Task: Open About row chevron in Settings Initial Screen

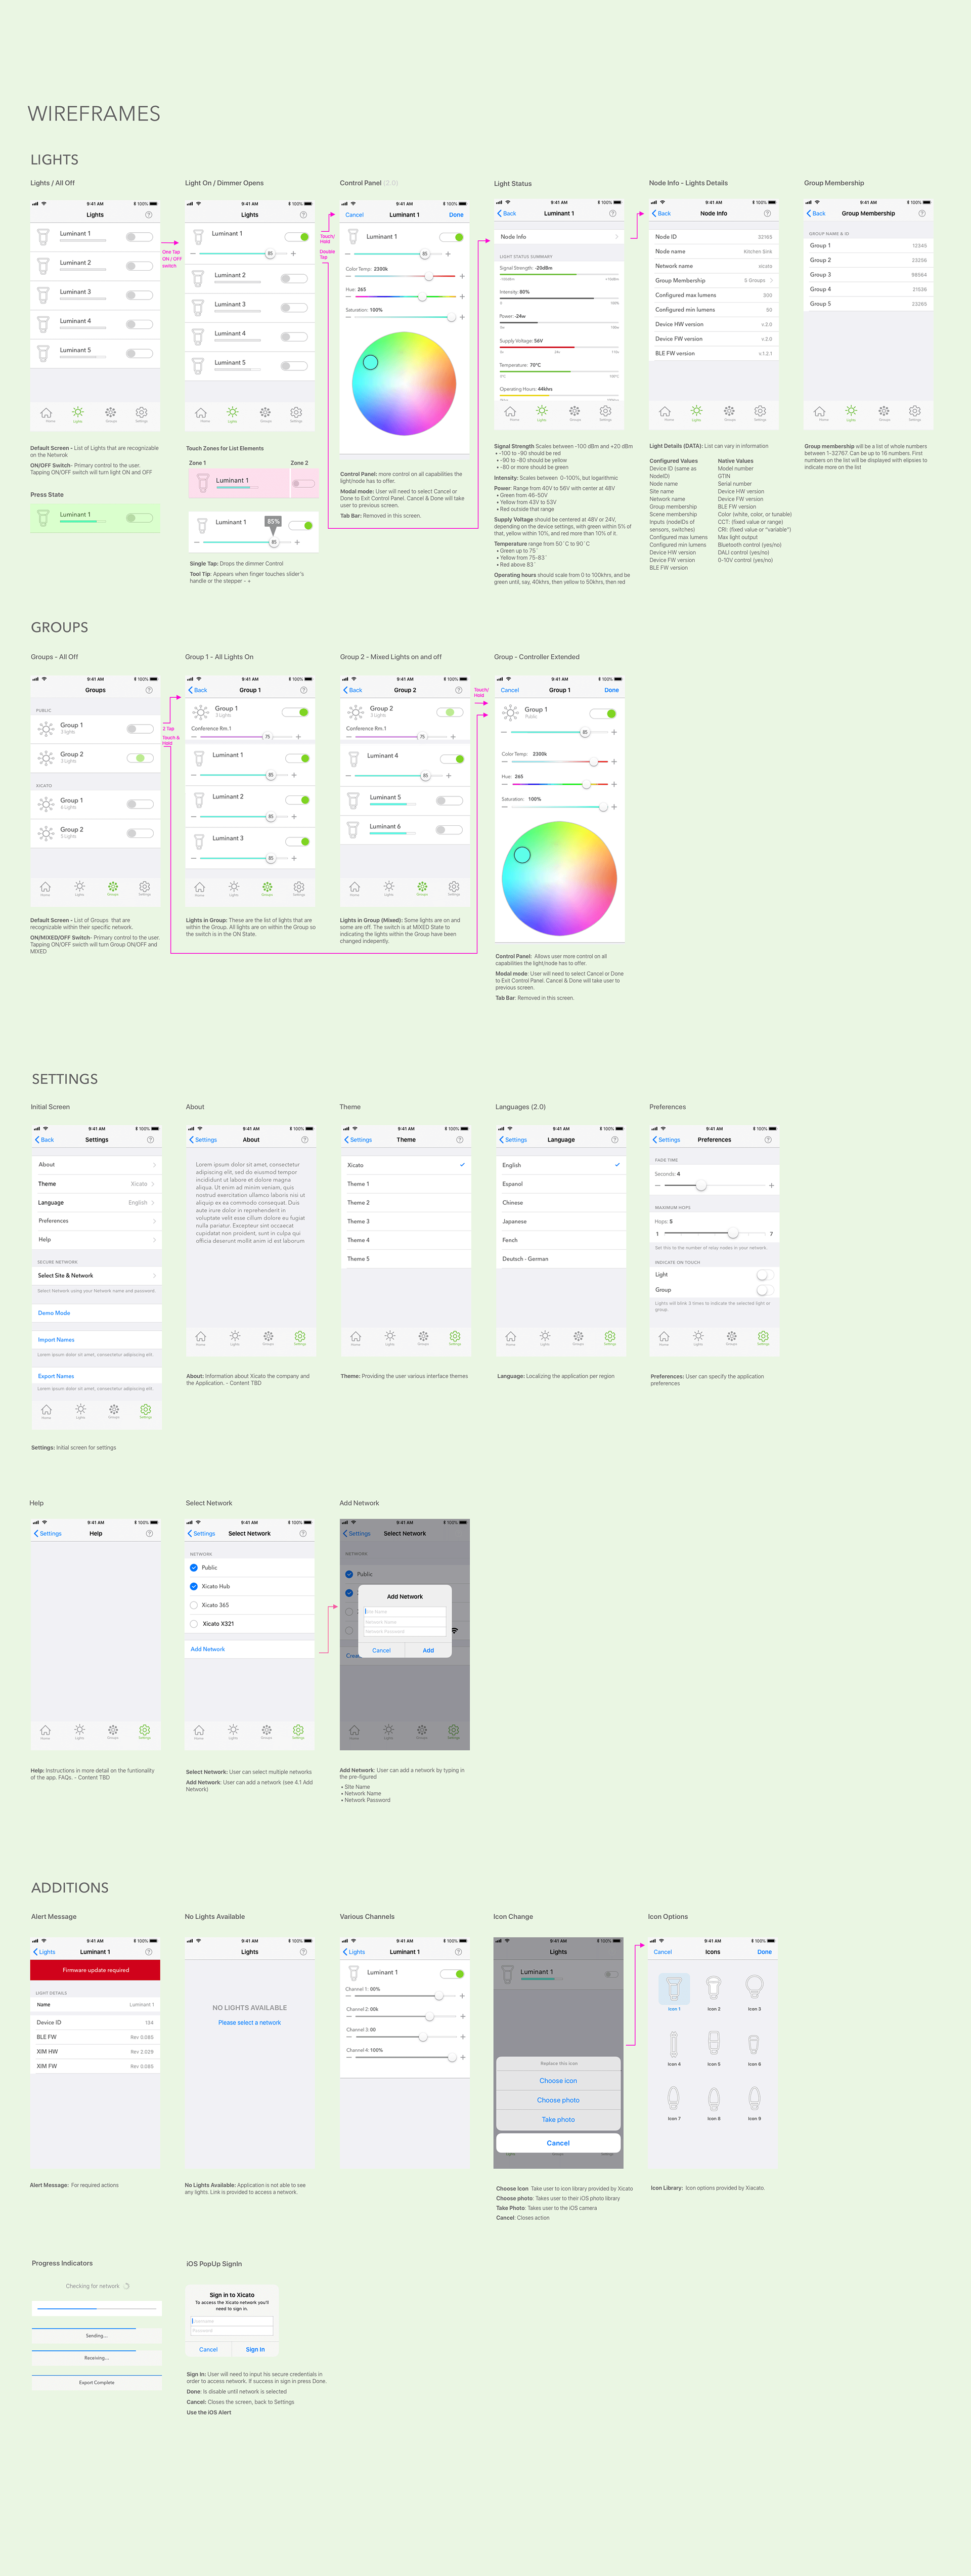Action: click(154, 1165)
